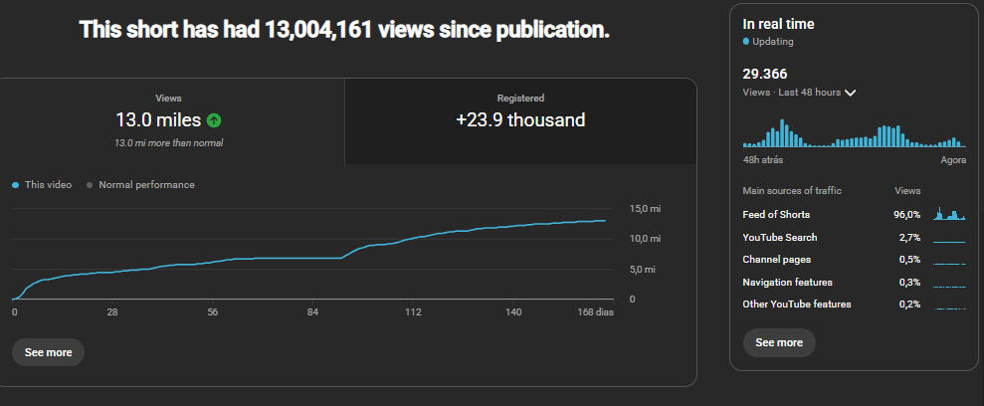Click the Other YouTube features traffic source
The height and width of the screenshot is (406, 984).
pyautogui.click(x=797, y=304)
